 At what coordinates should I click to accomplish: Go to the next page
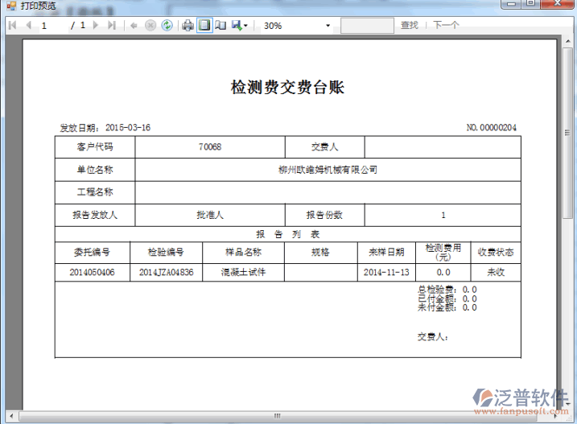pos(96,26)
